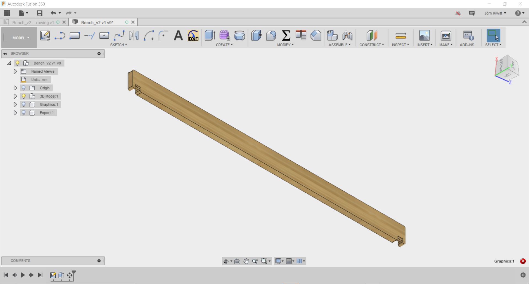Open Change Parameters sigma icon
Viewport: 529px width, 284px height.
pos(286,36)
